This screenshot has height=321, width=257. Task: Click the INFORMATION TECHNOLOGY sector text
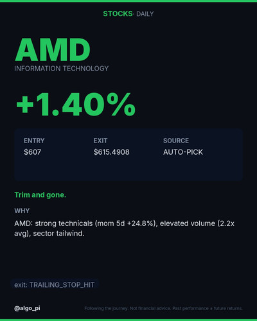62,69
